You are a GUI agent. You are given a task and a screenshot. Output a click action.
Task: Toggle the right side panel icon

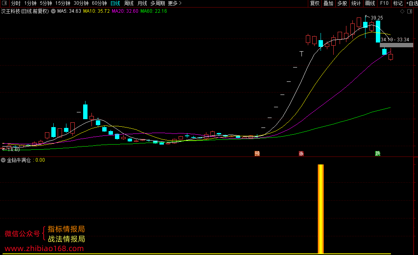pos(410,11)
